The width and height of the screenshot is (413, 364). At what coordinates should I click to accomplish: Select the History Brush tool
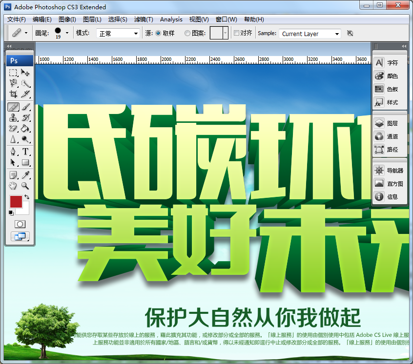pyautogui.click(x=25, y=118)
